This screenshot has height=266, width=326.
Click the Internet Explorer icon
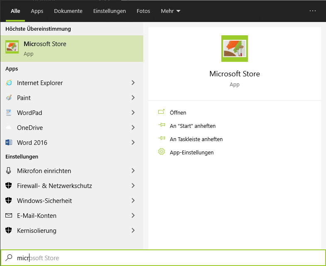[x=9, y=83]
